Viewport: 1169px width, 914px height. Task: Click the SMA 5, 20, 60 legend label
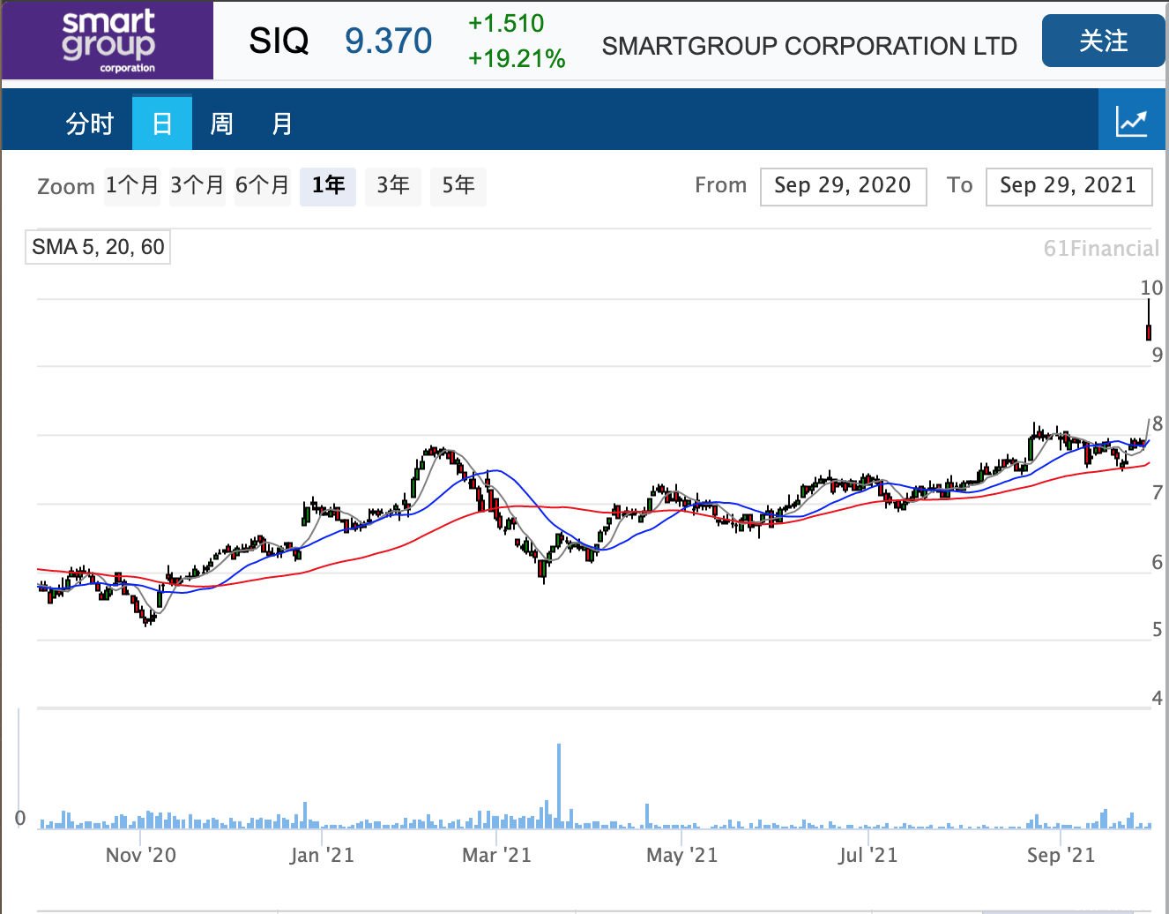coord(98,247)
